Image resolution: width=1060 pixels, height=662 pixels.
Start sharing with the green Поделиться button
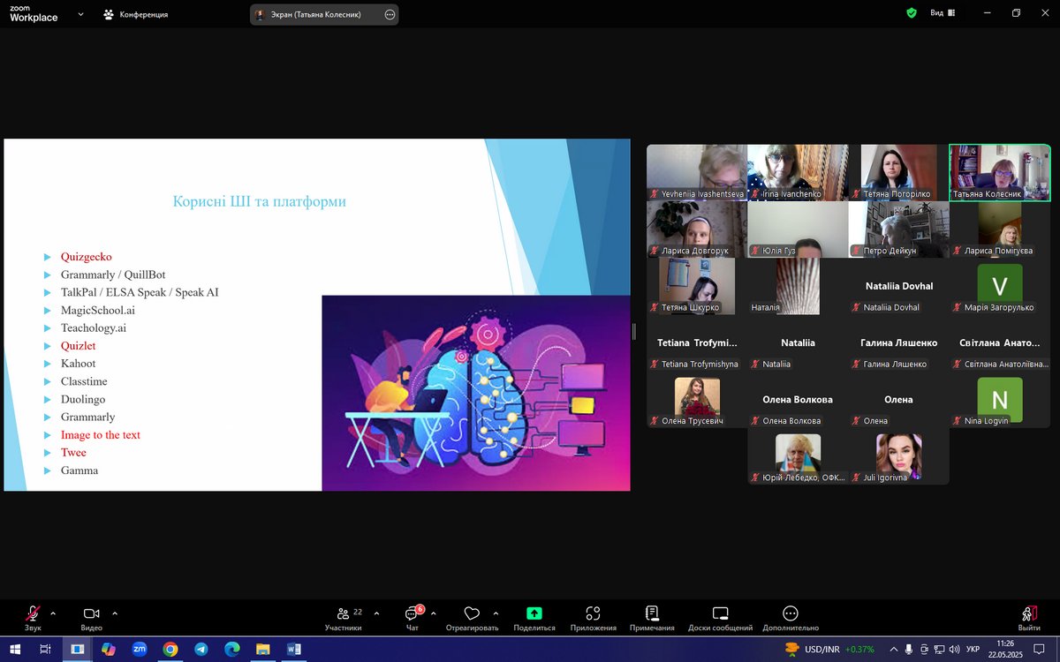(534, 618)
